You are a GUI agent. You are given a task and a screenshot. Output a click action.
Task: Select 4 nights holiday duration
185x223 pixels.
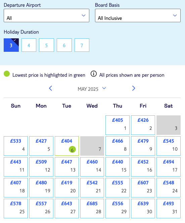29,45
